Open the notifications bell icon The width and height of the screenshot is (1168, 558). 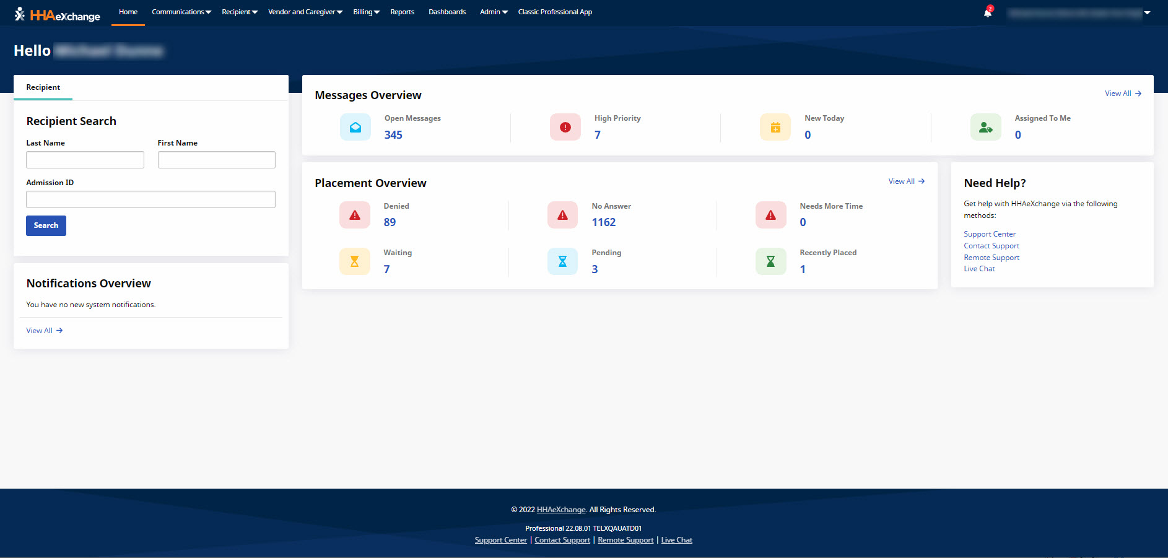point(988,12)
